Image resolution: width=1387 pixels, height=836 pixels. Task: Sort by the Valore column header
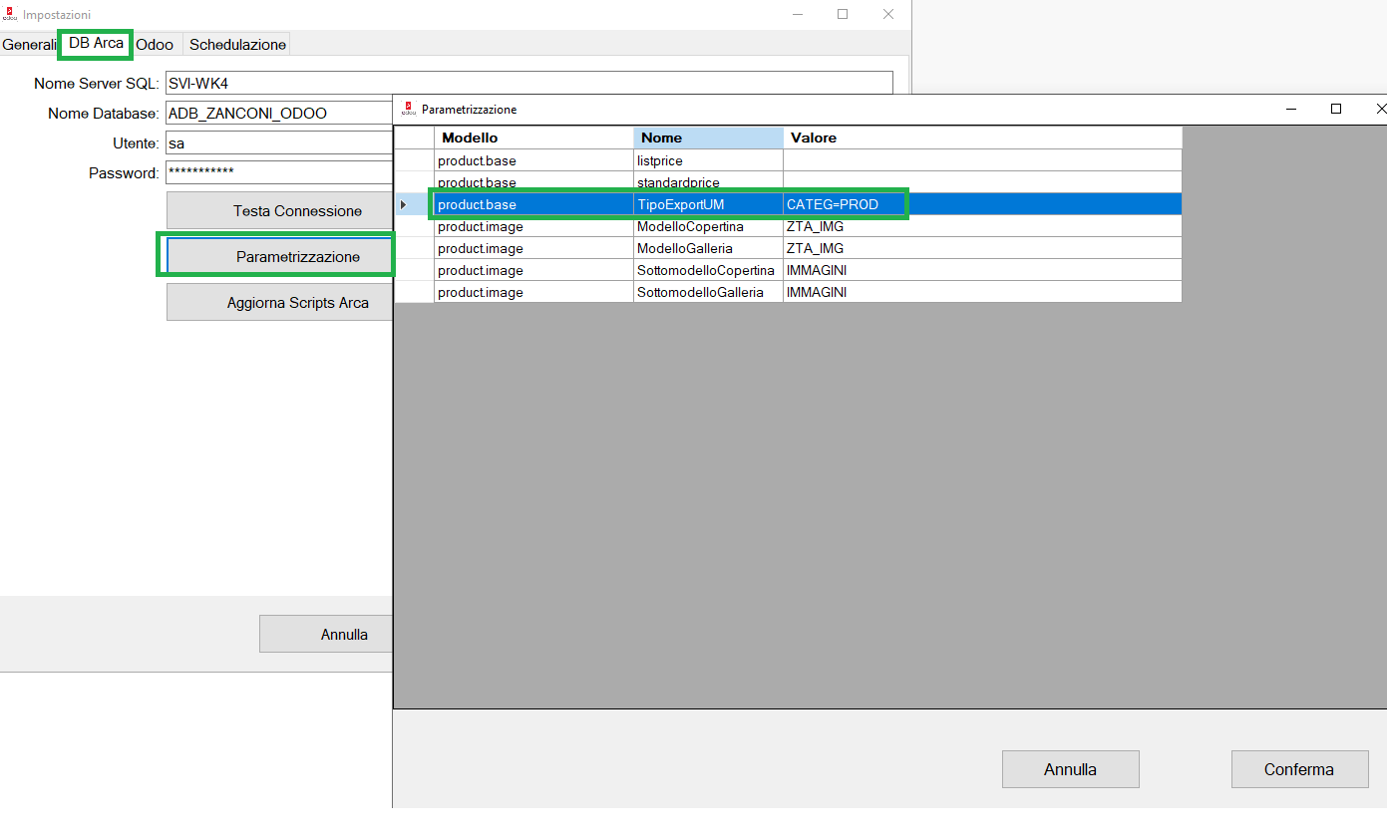click(981, 138)
